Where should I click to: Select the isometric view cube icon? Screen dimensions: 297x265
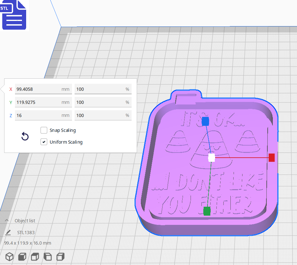tap(9, 257)
